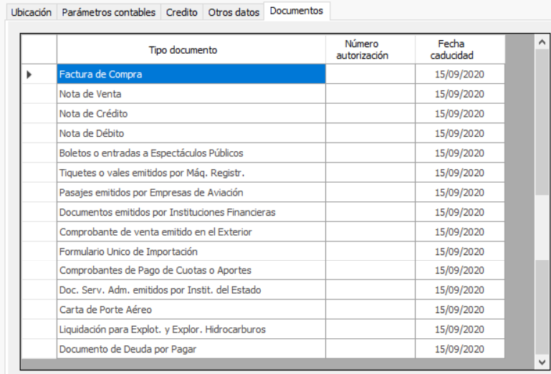Click the current row indicator arrow
This screenshot has height=374, width=551.
click(x=29, y=75)
